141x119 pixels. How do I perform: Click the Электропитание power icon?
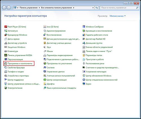[x=6, y=88]
